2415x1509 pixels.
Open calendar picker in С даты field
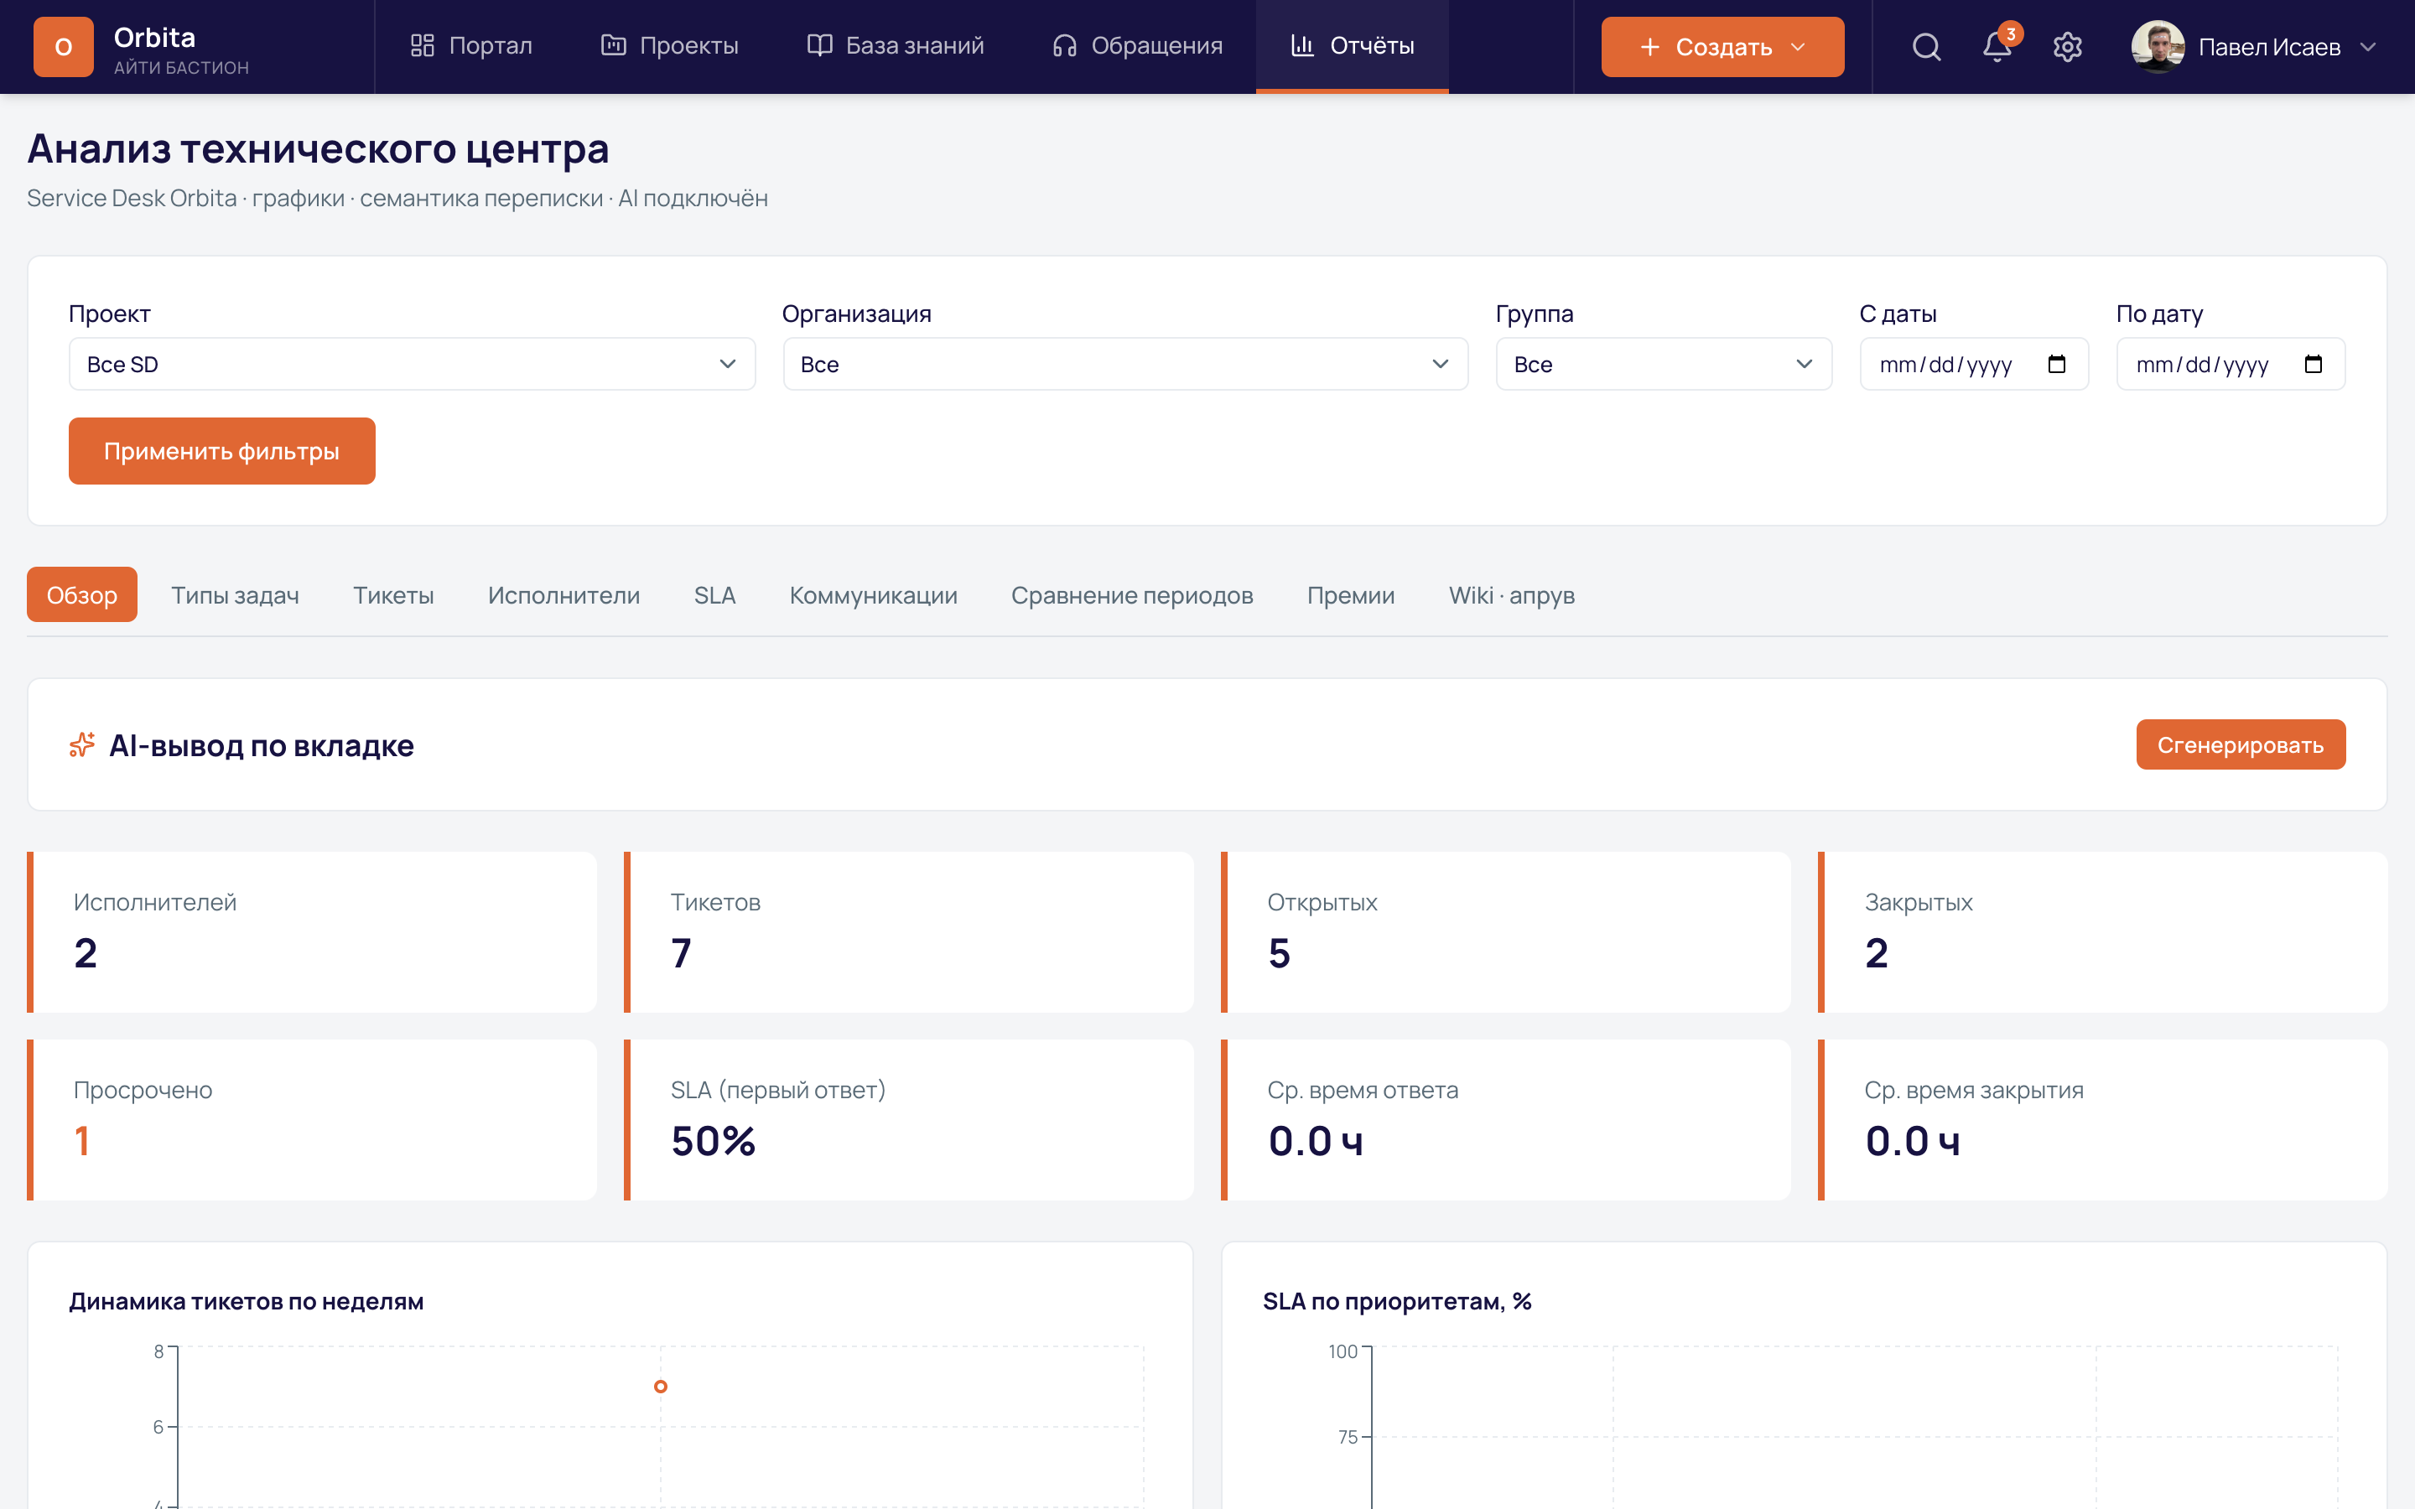(x=2057, y=365)
